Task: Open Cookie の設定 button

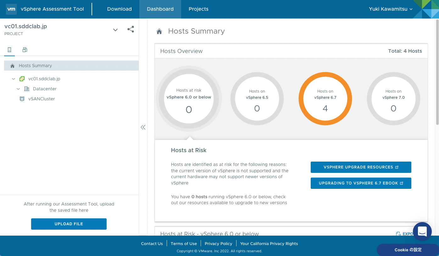Action: point(408,250)
